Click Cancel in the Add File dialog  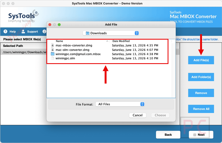point(137,115)
